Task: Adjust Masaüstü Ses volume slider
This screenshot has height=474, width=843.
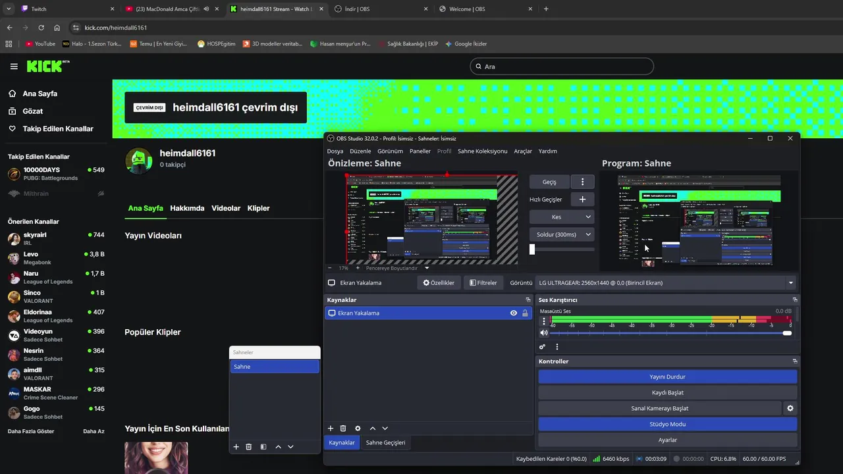Action: tap(671, 333)
